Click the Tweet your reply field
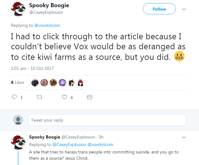 (x=107, y=120)
